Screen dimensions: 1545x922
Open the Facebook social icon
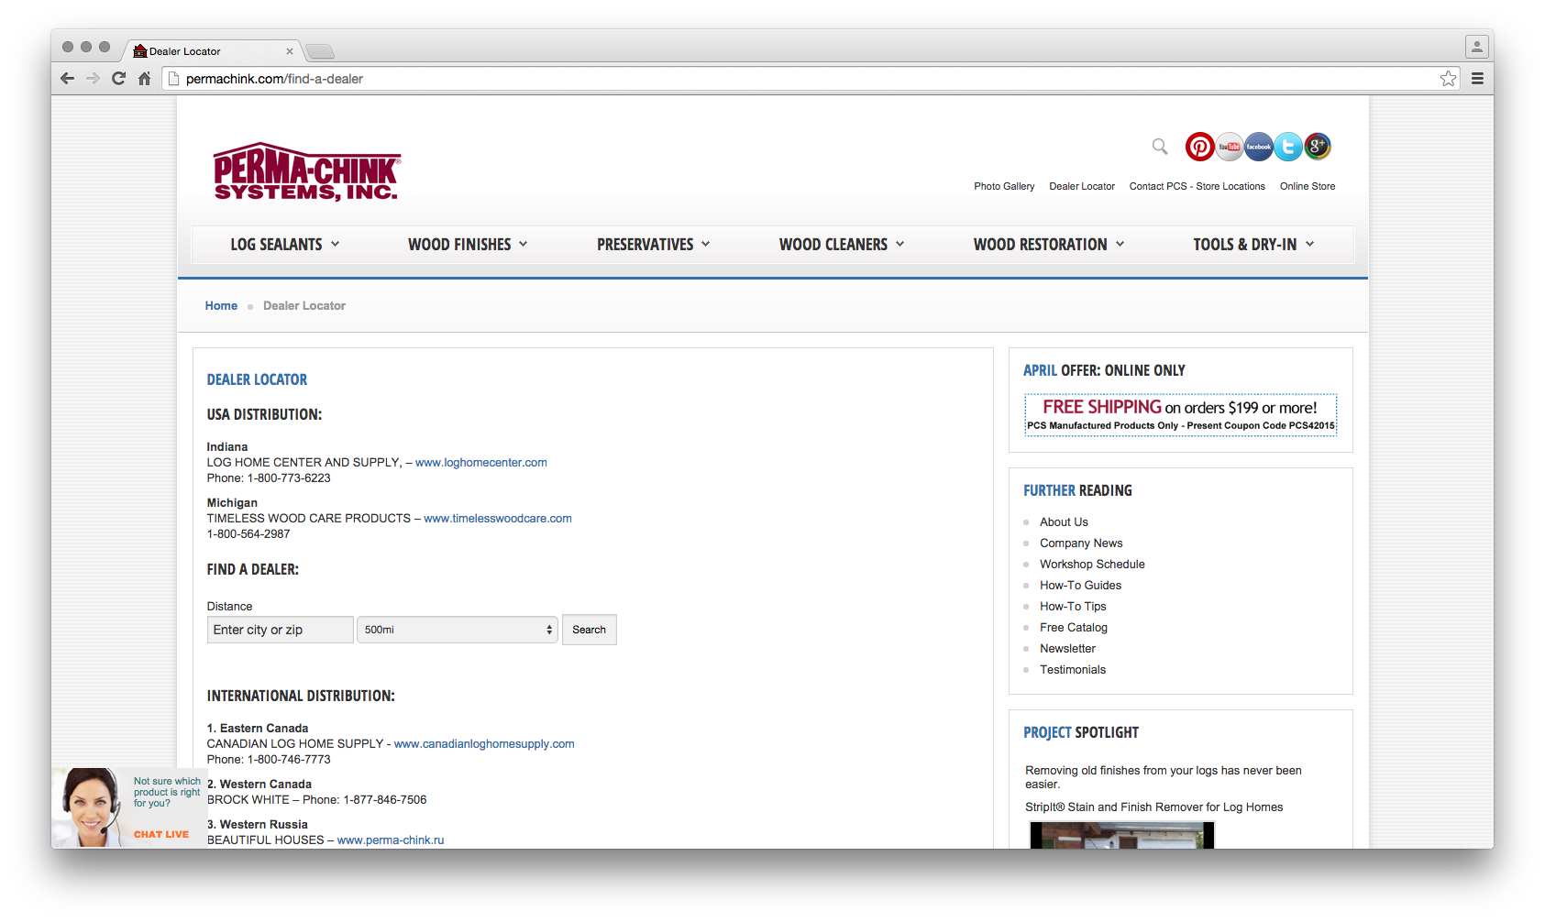click(x=1259, y=147)
